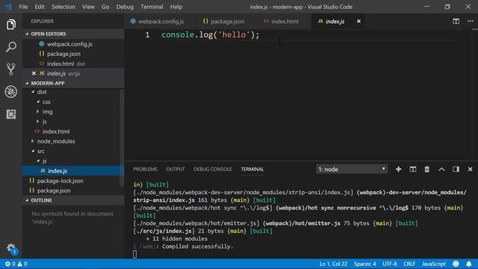
Task: Open the Explorer view in activity bar
Action: 11,25
